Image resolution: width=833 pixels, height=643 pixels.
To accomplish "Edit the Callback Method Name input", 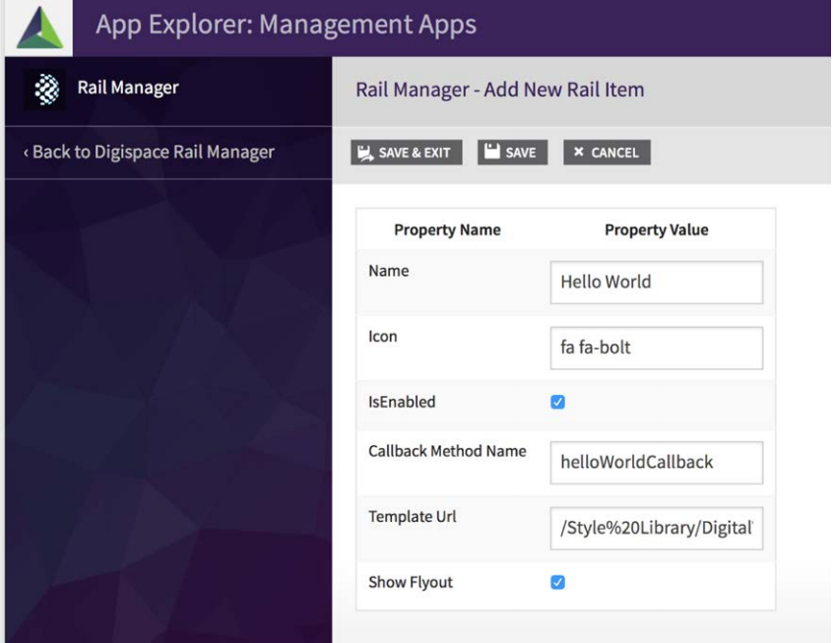I will pyautogui.click(x=656, y=462).
